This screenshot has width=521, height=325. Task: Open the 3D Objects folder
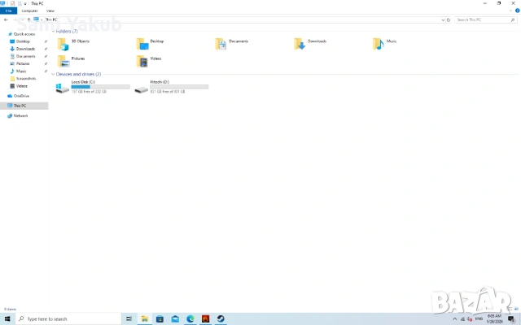63,43
